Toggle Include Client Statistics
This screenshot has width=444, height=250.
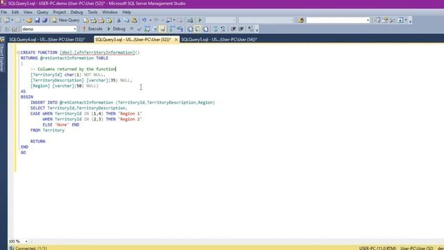[x=180, y=29]
